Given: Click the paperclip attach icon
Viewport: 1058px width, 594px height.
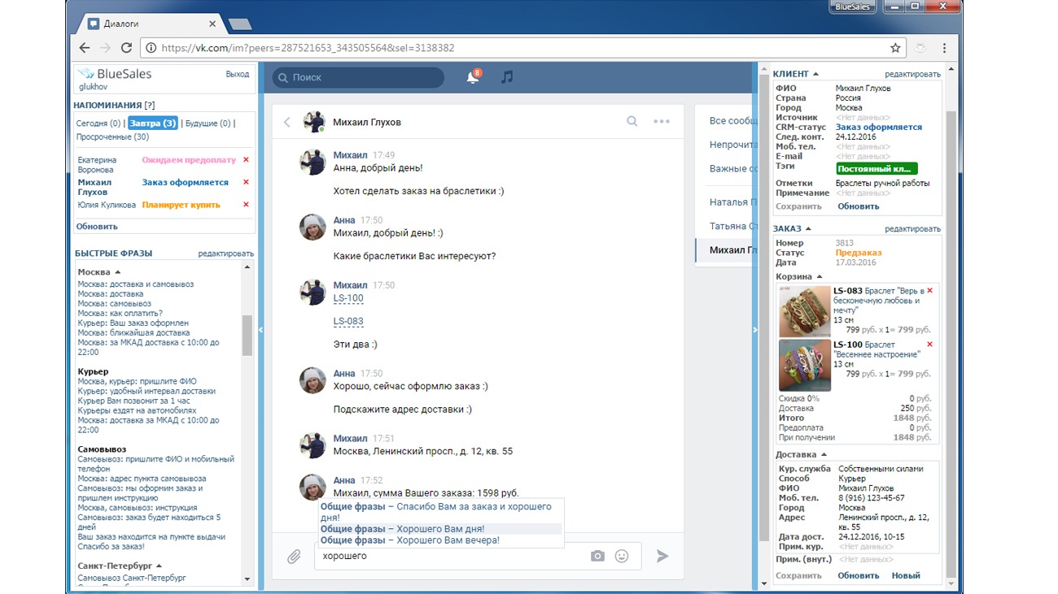Looking at the screenshot, I should pyautogui.click(x=294, y=557).
